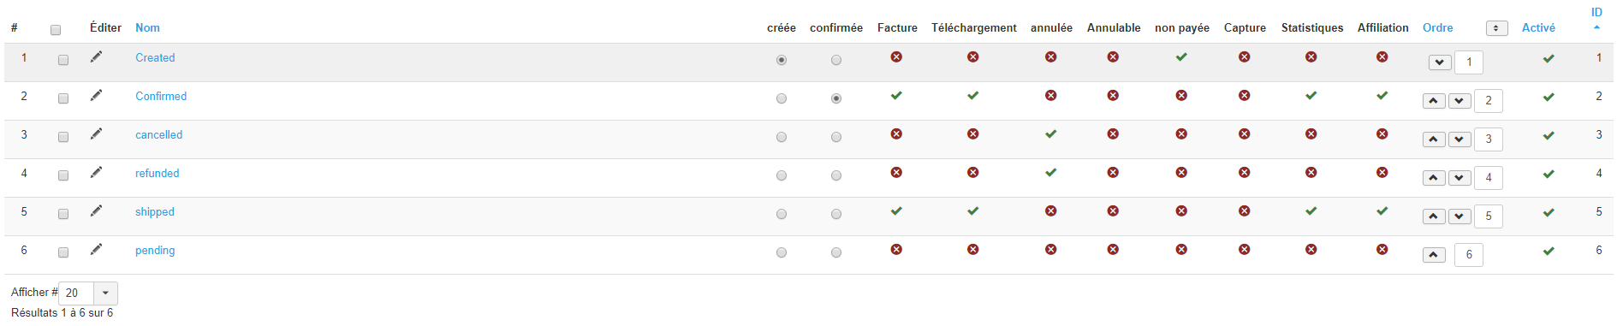The width and height of the screenshot is (1623, 326).
Task: Move Confirmed up with order arrow
Action: [x=1434, y=101]
